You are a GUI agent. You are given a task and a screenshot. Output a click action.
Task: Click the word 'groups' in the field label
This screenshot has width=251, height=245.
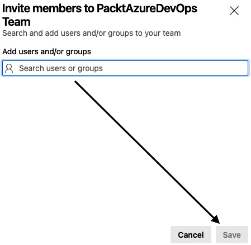(78, 52)
